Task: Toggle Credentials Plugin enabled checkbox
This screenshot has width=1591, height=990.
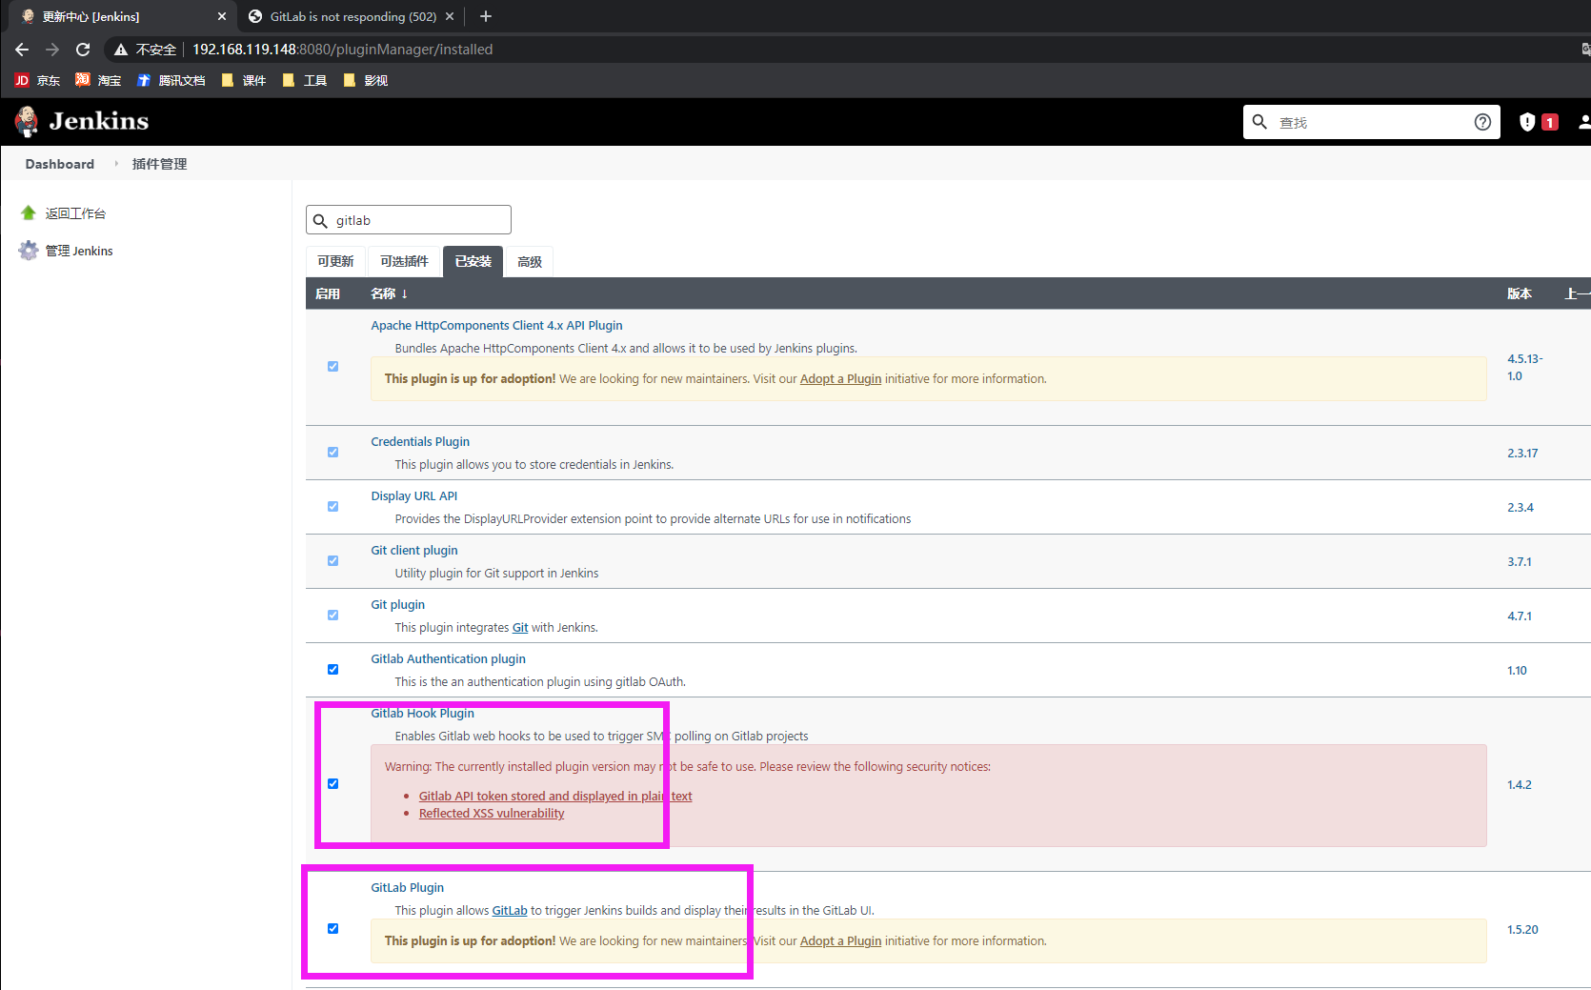Action: click(x=332, y=453)
